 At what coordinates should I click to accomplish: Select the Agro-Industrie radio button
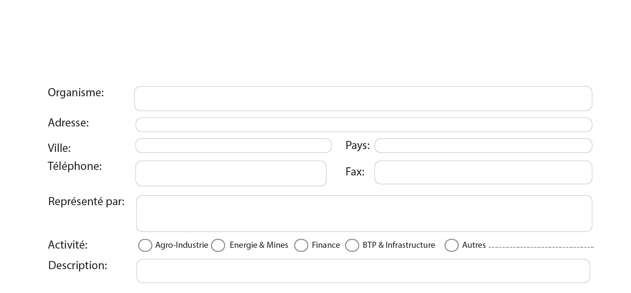click(145, 245)
